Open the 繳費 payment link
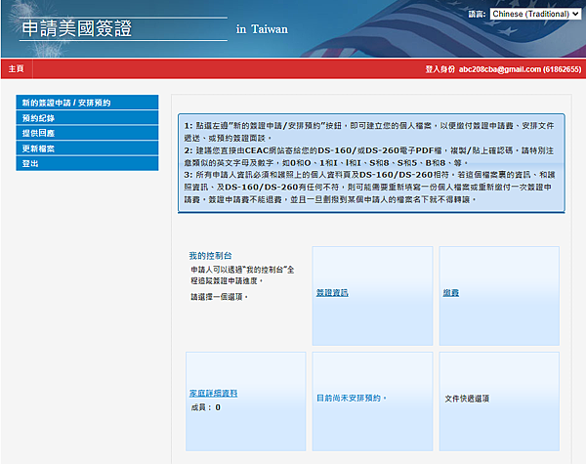 pyautogui.click(x=450, y=293)
